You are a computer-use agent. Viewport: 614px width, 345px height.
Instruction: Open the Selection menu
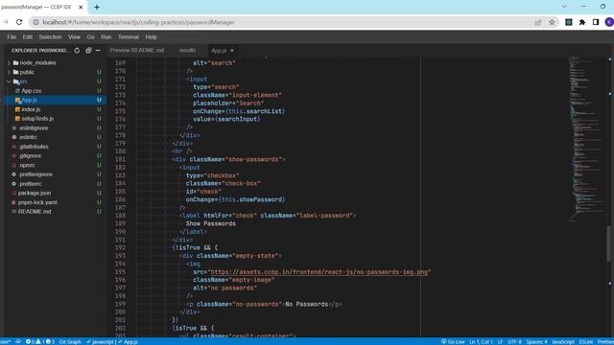[50, 37]
